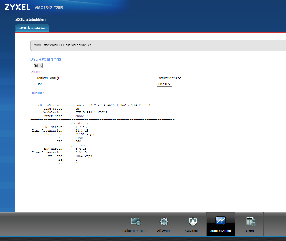The image size is (286, 241).
Task: Open the Ağ Ayarı gear icon
Action: (x=164, y=222)
